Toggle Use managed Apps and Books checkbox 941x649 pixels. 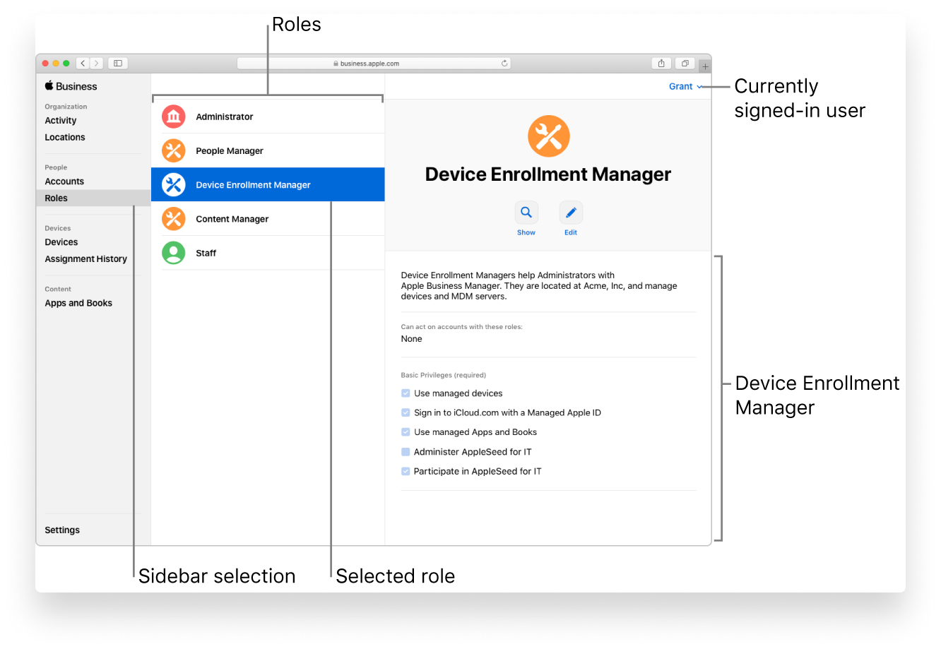pos(406,432)
